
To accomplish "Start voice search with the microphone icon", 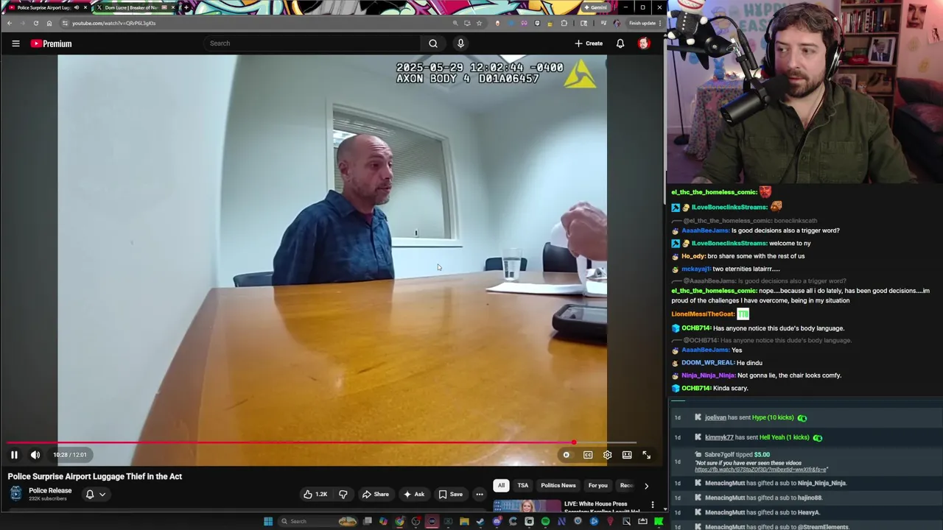I will (x=460, y=43).
